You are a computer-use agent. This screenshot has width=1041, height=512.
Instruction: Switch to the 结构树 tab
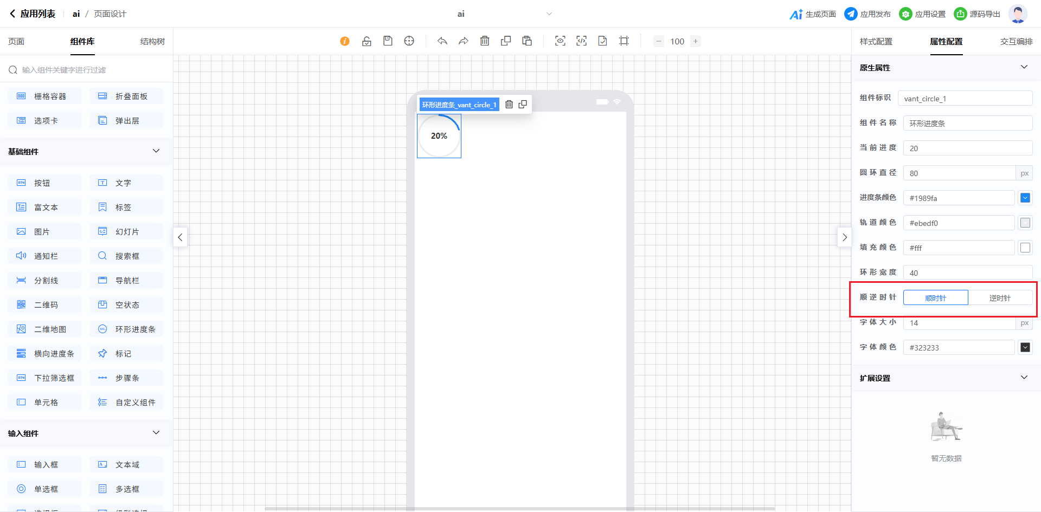pos(152,42)
